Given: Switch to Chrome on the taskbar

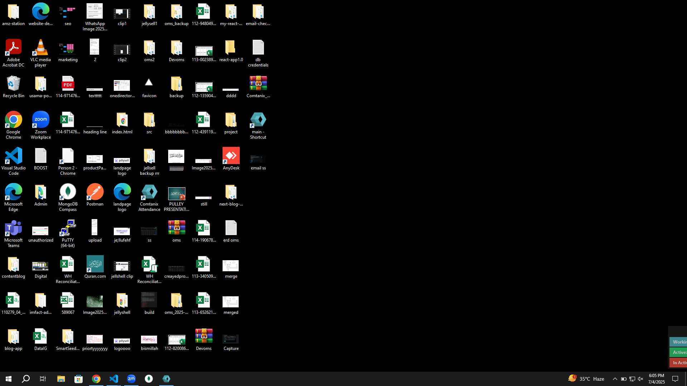Looking at the screenshot, I should (x=96, y=379).
